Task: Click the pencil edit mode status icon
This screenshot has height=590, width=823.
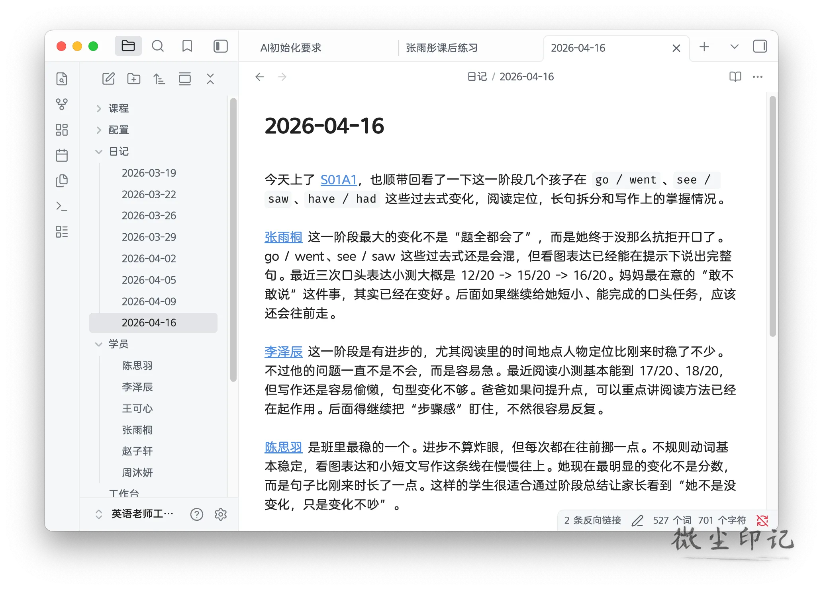Action: click(637, 520)
